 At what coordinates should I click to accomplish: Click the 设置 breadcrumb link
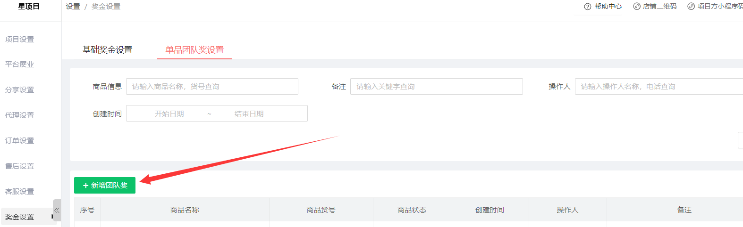pos(73,7)
